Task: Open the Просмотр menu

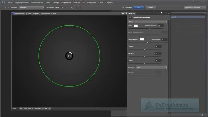Action: click(x=92, y=3)
